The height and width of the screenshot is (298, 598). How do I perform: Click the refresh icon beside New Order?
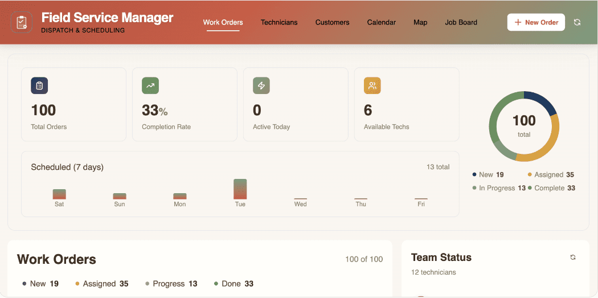(577, 23)
